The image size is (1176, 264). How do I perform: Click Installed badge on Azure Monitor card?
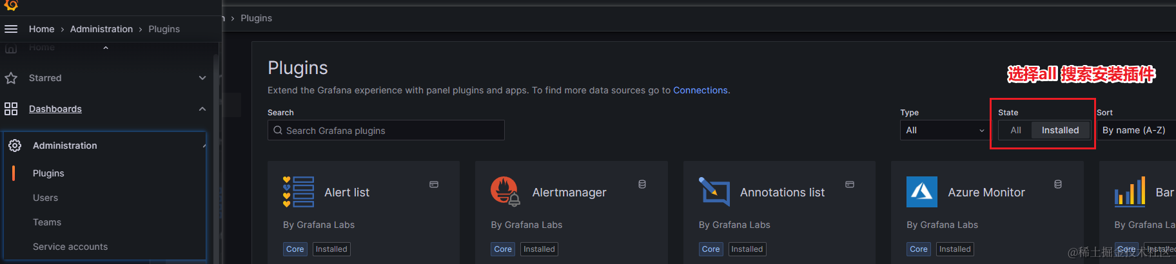coord(955,249)
